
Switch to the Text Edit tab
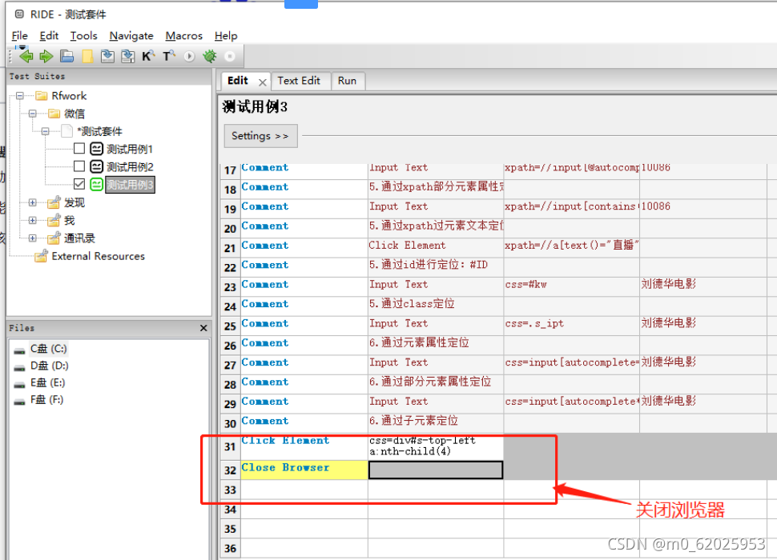point(300,80)
